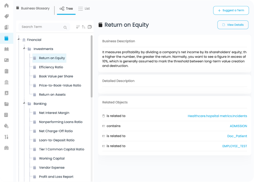Select the Tree view tab
Image resolution: width=254 pixels, height=182 pixels.
click(66, 9)
